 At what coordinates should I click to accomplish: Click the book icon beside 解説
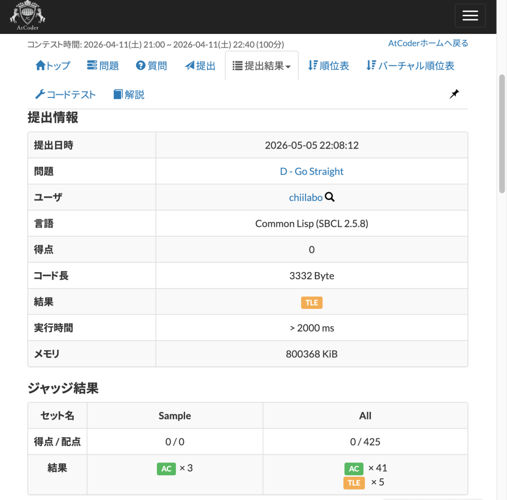click(x=118, y=95)
